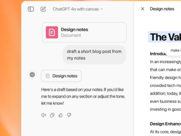Start a new chat with the compose icon
The image size is (181, 136).
pos(43,9)
